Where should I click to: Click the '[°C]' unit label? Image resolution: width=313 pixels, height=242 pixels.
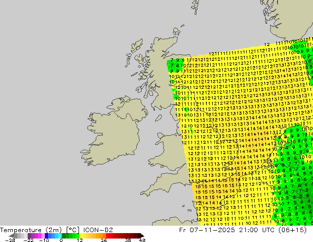click(73, 230)
